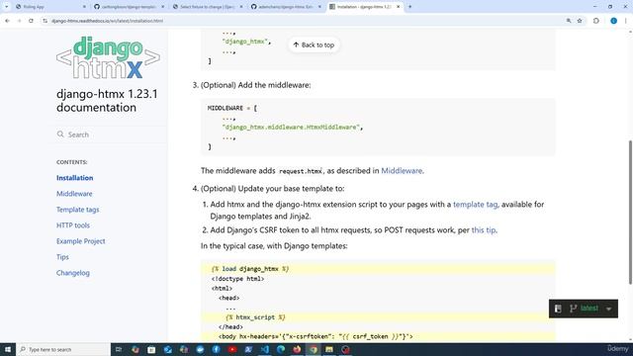This screenshot has height=356, width=633.
Task: Expand the tab search dropdown
Action: point(7,7)
